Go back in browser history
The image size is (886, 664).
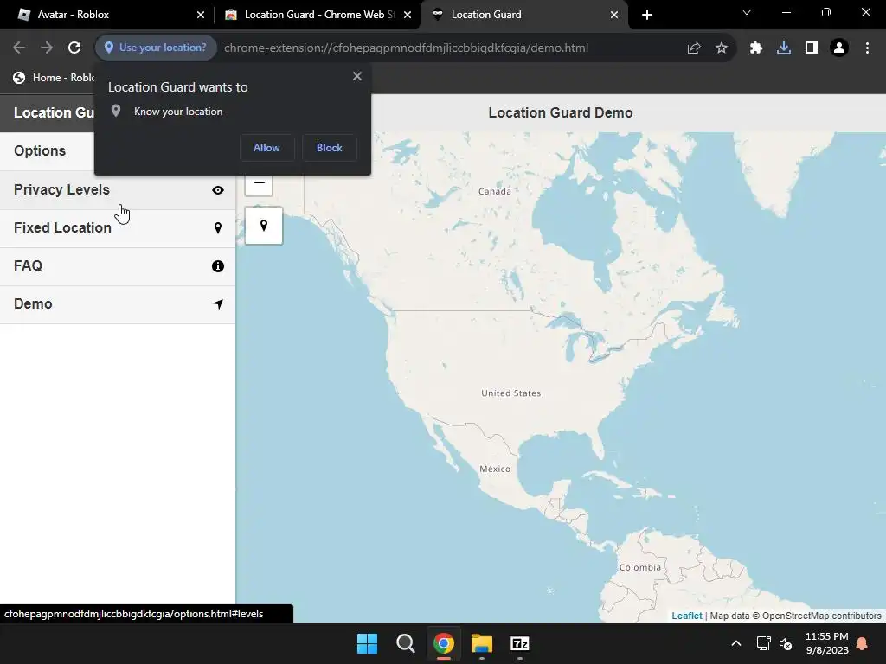pos(19,48)
